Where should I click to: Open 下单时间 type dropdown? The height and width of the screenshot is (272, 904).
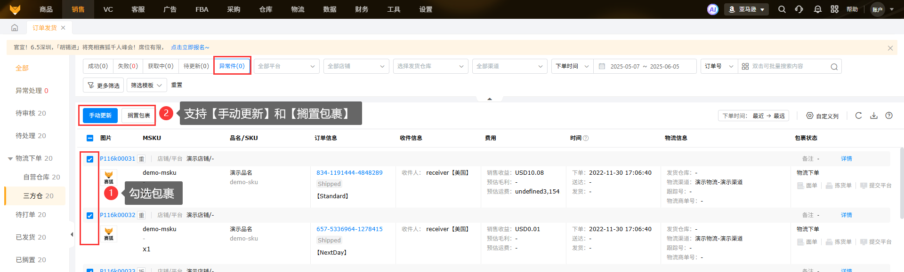point(573,66)
